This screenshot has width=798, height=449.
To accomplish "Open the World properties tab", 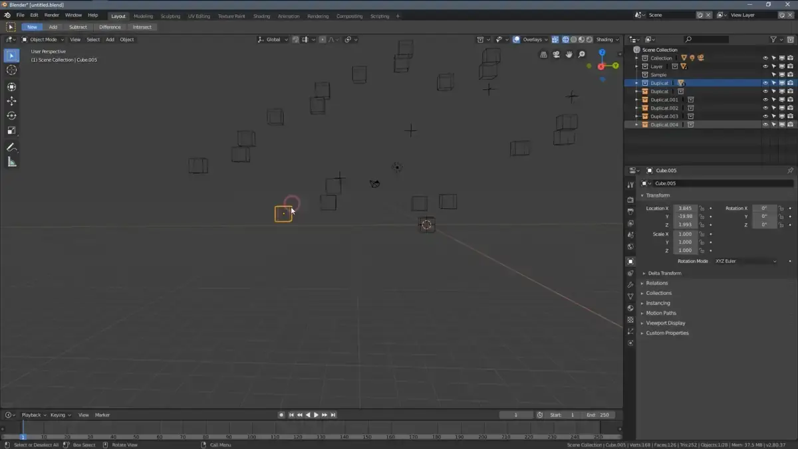I will coord(630,246).
